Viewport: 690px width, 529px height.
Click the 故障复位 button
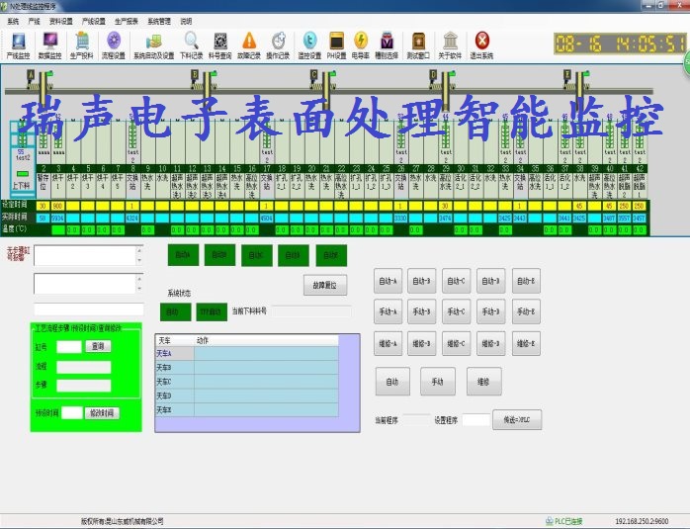(x=325, y=285)
